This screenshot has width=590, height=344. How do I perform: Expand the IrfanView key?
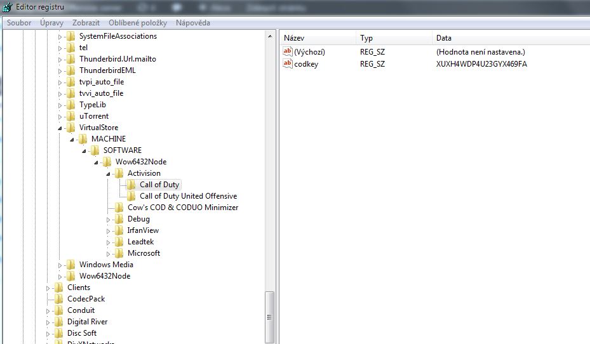(x=108, y=231)
